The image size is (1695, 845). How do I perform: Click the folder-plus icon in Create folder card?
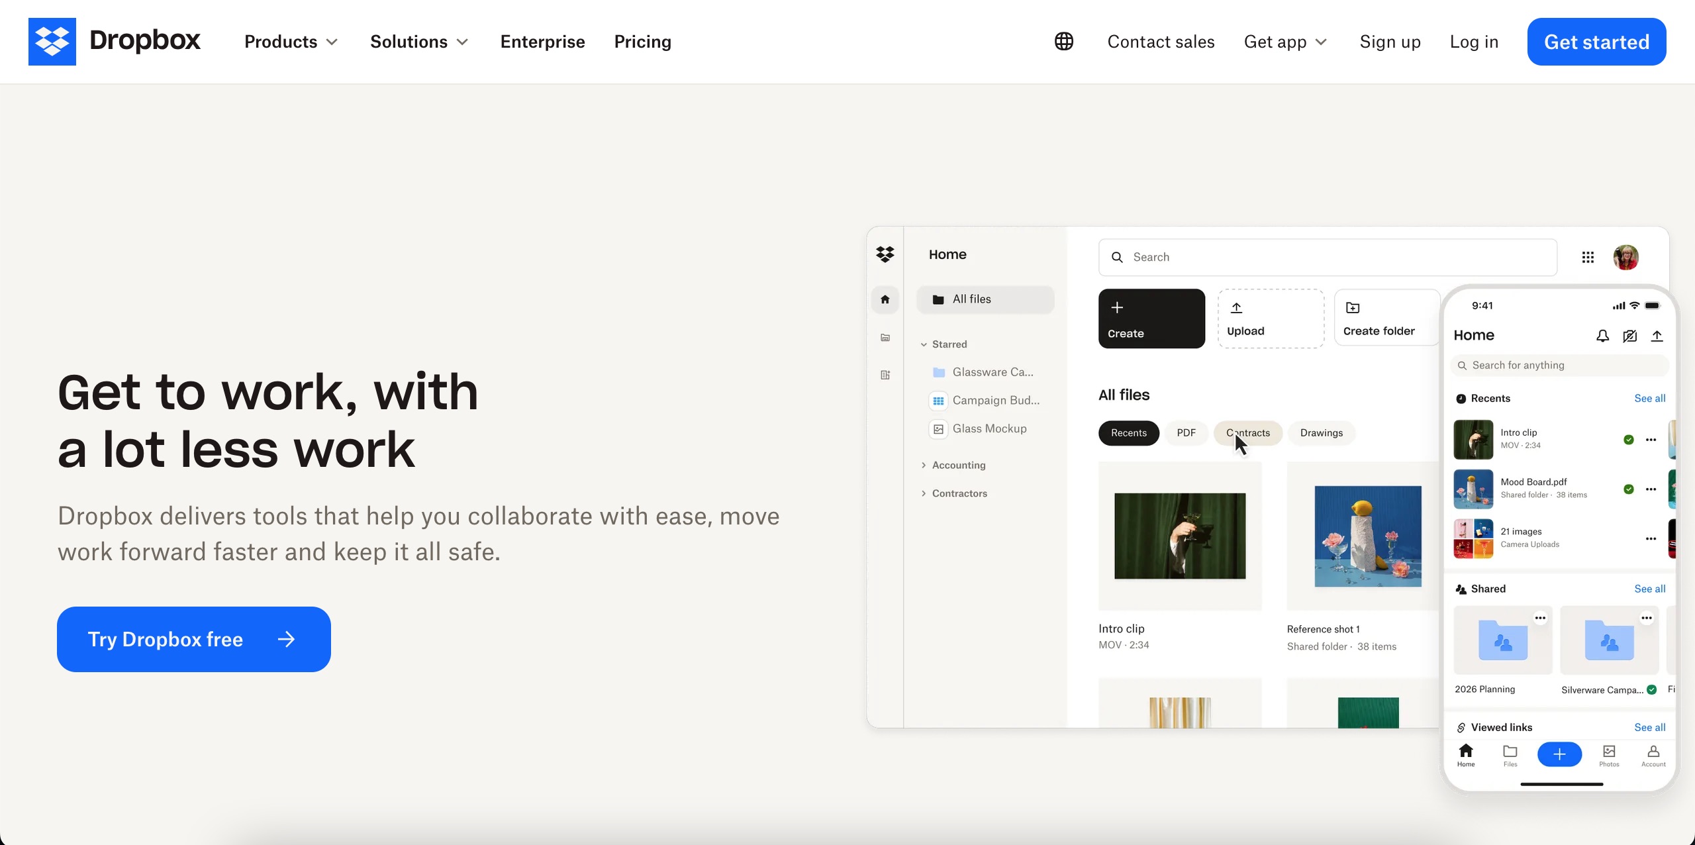click(x=1353, y=308)
